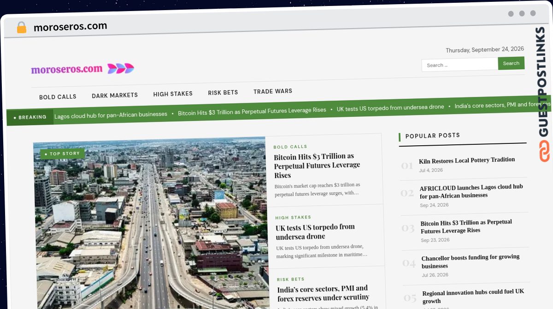553x309 pixels.
Task: Click the Risk Bets category tag above India article
Action: 291,279
